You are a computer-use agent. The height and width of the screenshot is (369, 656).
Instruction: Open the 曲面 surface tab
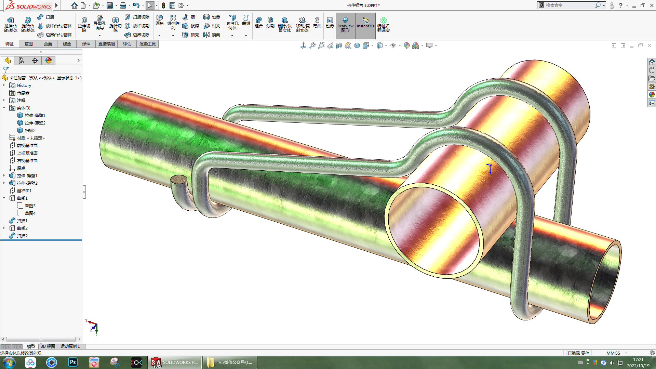coord(48,44)
